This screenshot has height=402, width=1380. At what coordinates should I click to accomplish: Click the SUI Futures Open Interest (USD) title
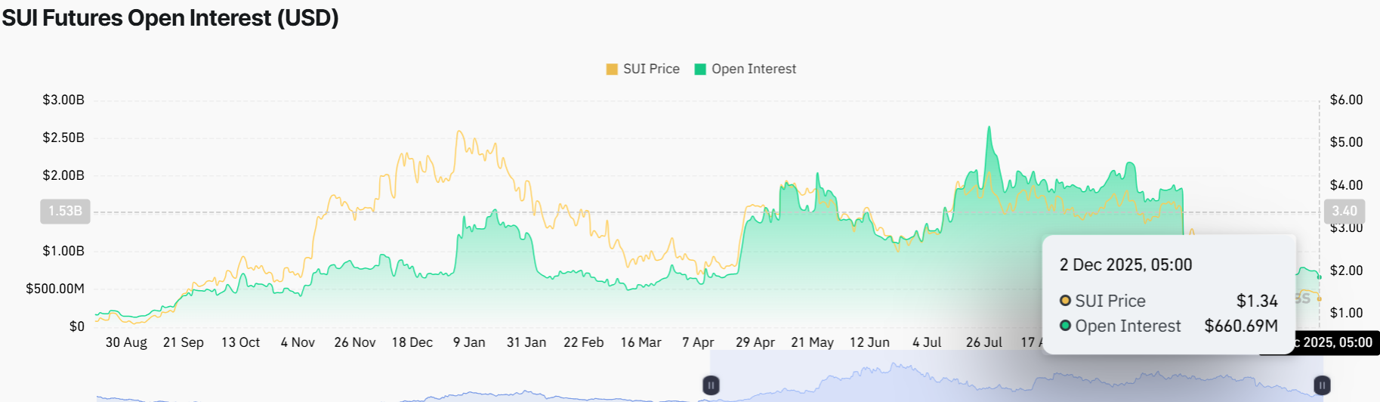point(170,18)
